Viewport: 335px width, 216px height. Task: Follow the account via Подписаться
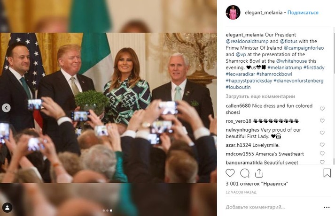coord(303,13)
